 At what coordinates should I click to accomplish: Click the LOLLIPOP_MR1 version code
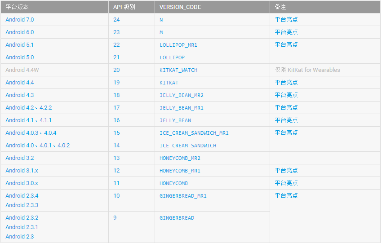(178, 45)
